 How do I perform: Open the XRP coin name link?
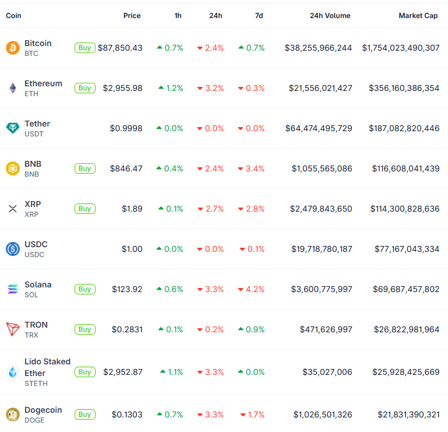pyautogui.click(x=33, y=204)
